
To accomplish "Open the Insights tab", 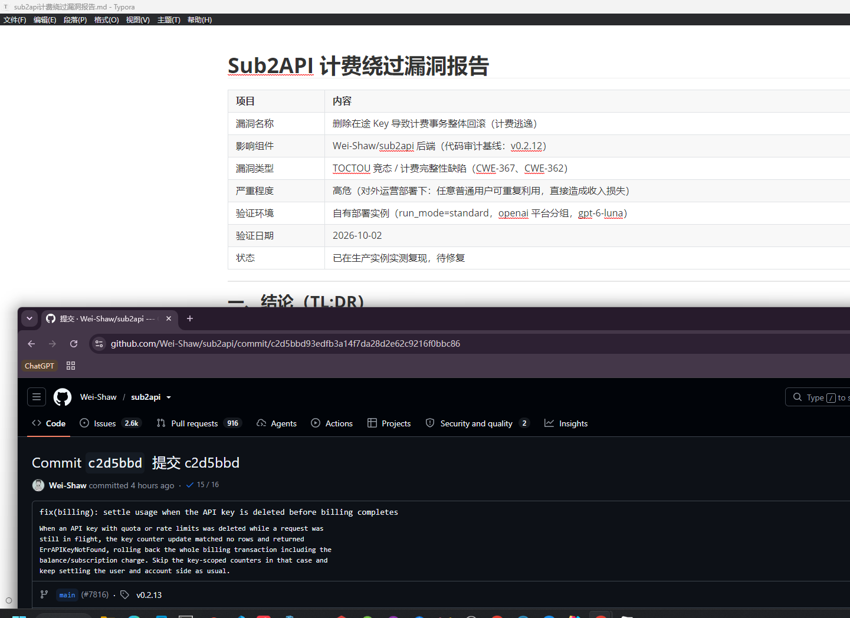I will click(x=566, y=423).
